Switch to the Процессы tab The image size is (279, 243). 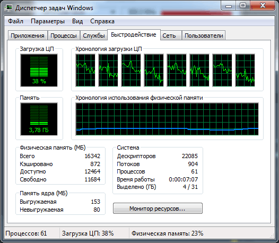pyautogui.click(x=64, y=36)
